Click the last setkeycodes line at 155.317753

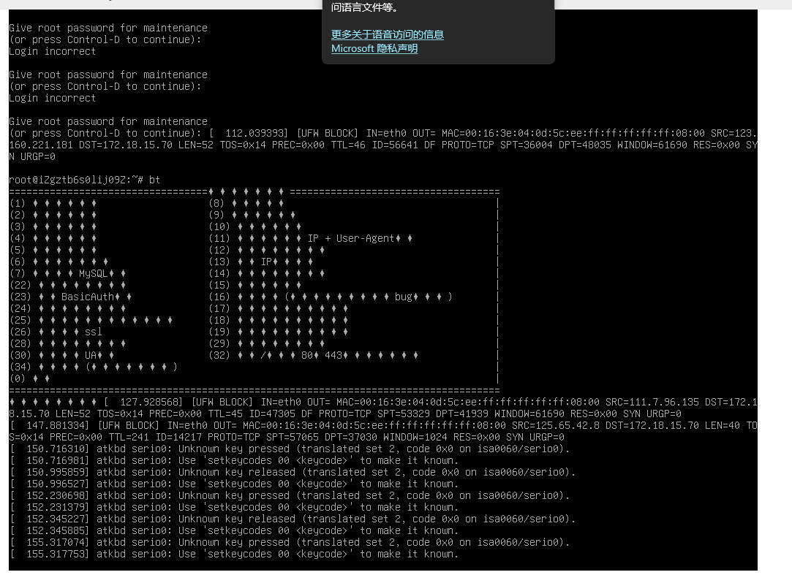[234, 554]
